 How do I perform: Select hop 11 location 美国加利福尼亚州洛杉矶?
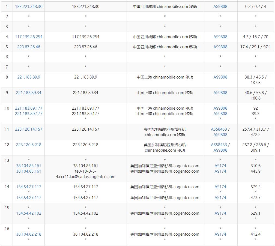coord(165,129)
